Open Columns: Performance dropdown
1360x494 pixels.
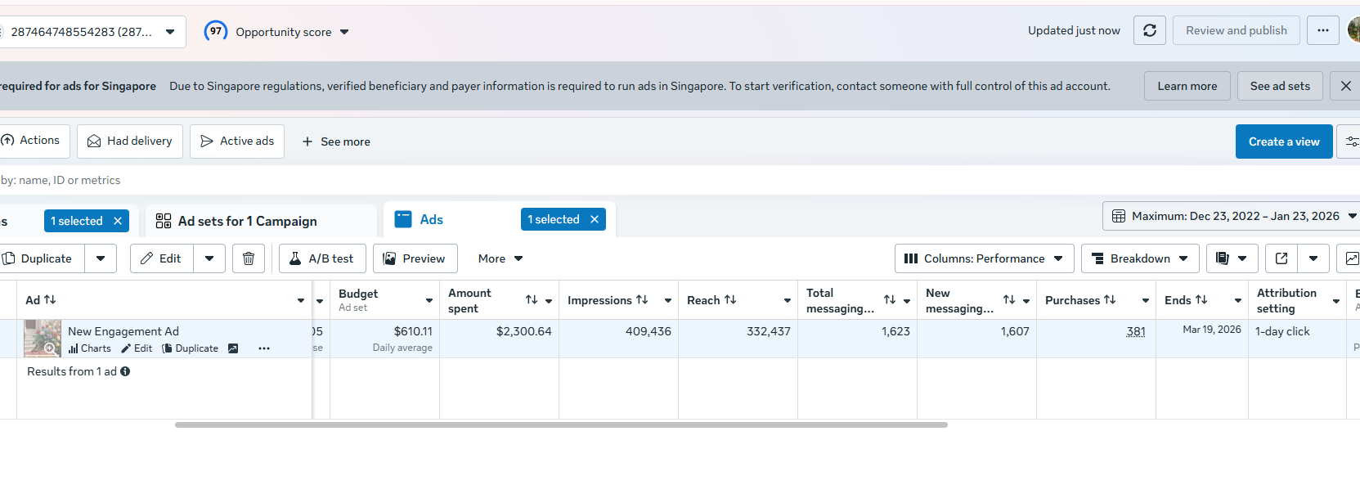(x=984, y=258)
